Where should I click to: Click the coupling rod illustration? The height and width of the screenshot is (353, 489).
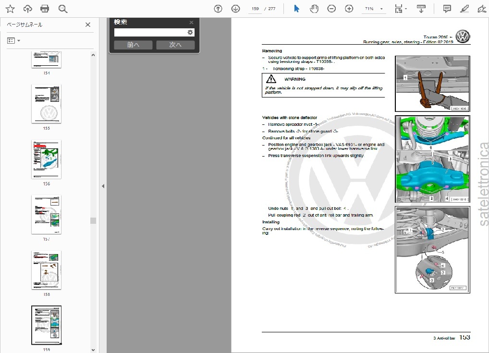click(x=432, y=249)
